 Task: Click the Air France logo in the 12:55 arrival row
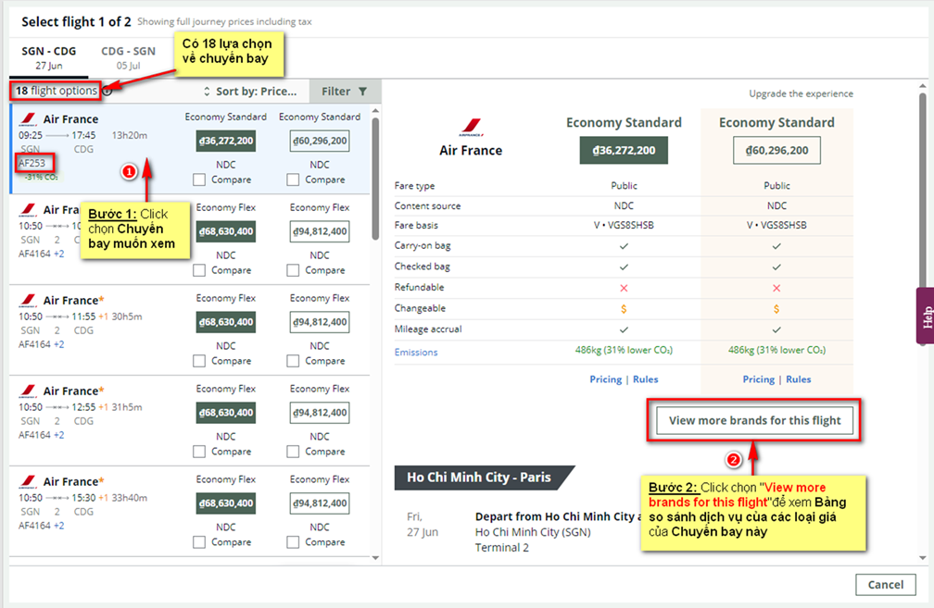(x=28, y=391)
